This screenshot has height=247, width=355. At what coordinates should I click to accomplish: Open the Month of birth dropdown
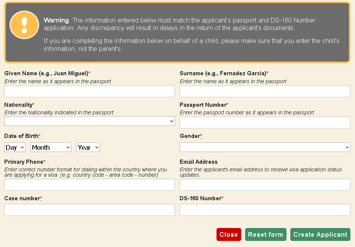pos(51,147)
